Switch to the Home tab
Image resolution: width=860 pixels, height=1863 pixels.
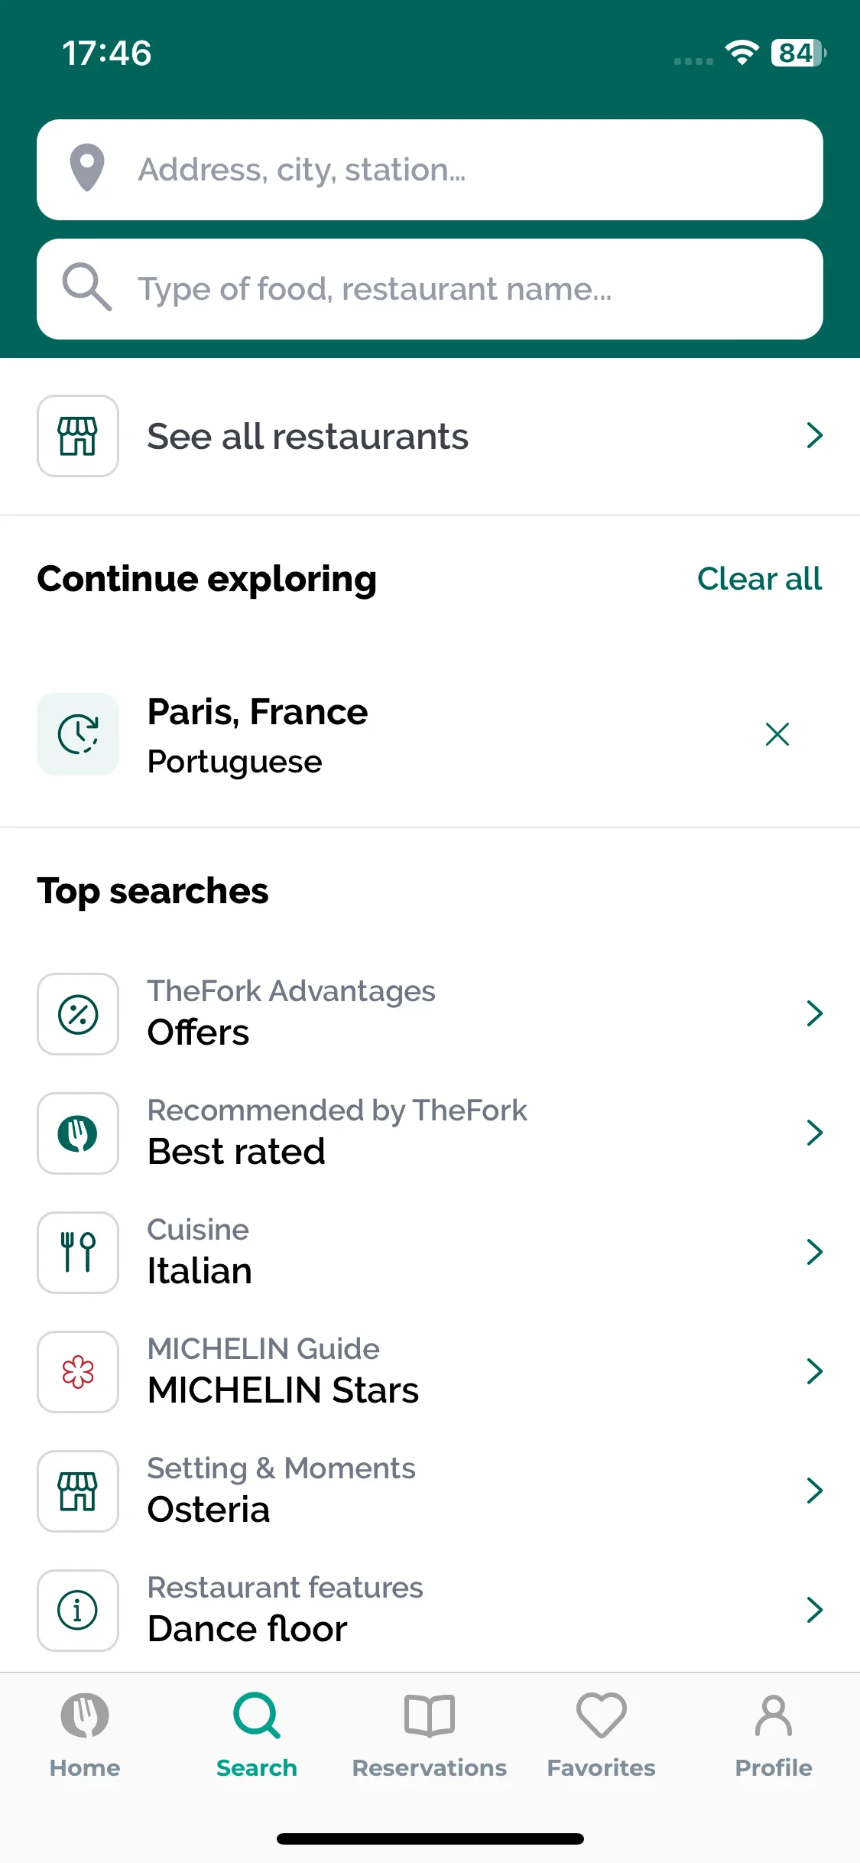[85, 1736]
